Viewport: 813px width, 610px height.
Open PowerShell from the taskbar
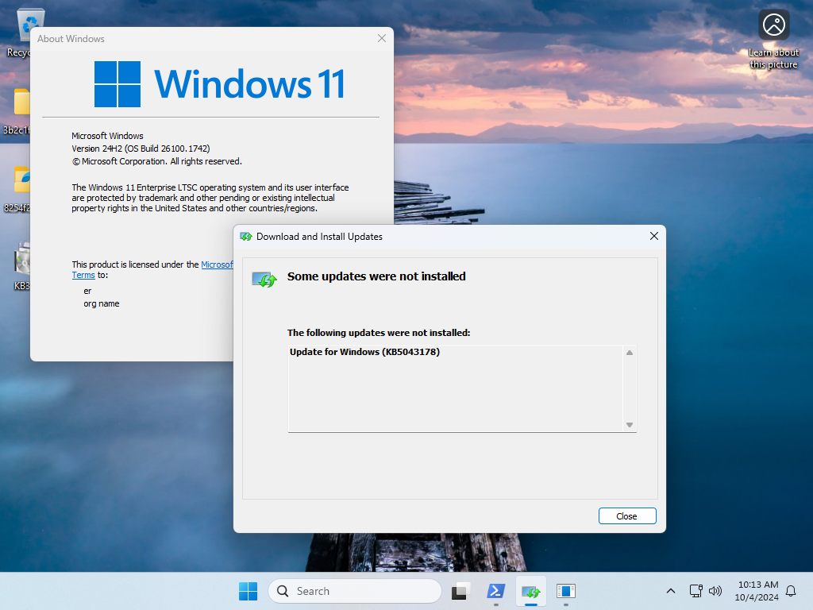pos(496,591)
